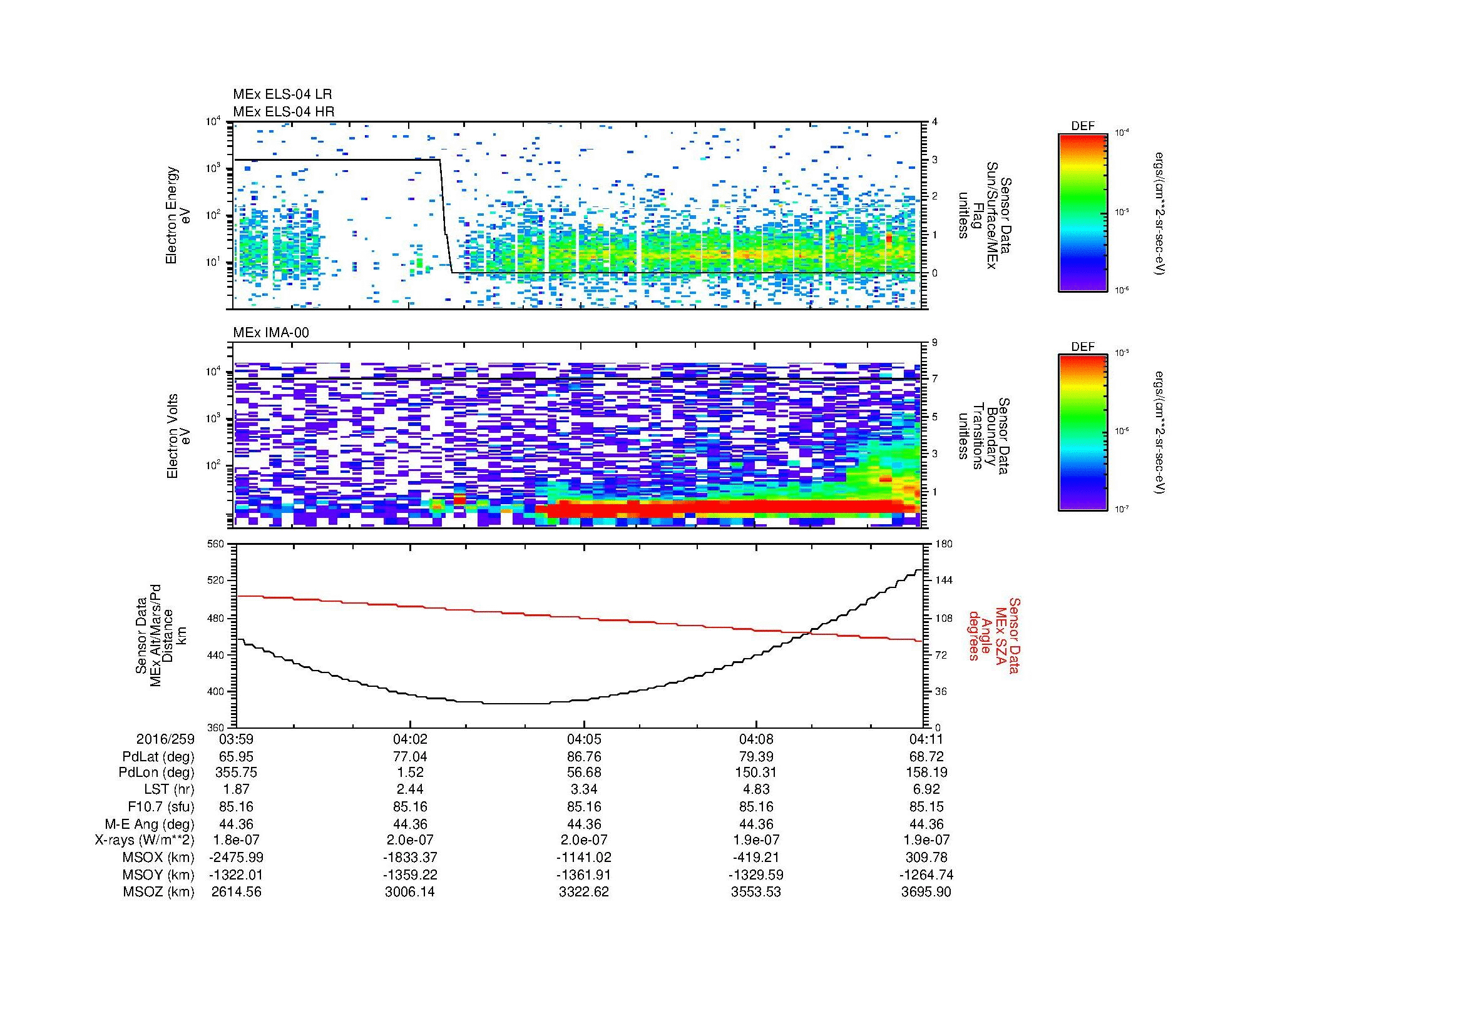Click the MSOX value 309.78

tap(926, 858)
